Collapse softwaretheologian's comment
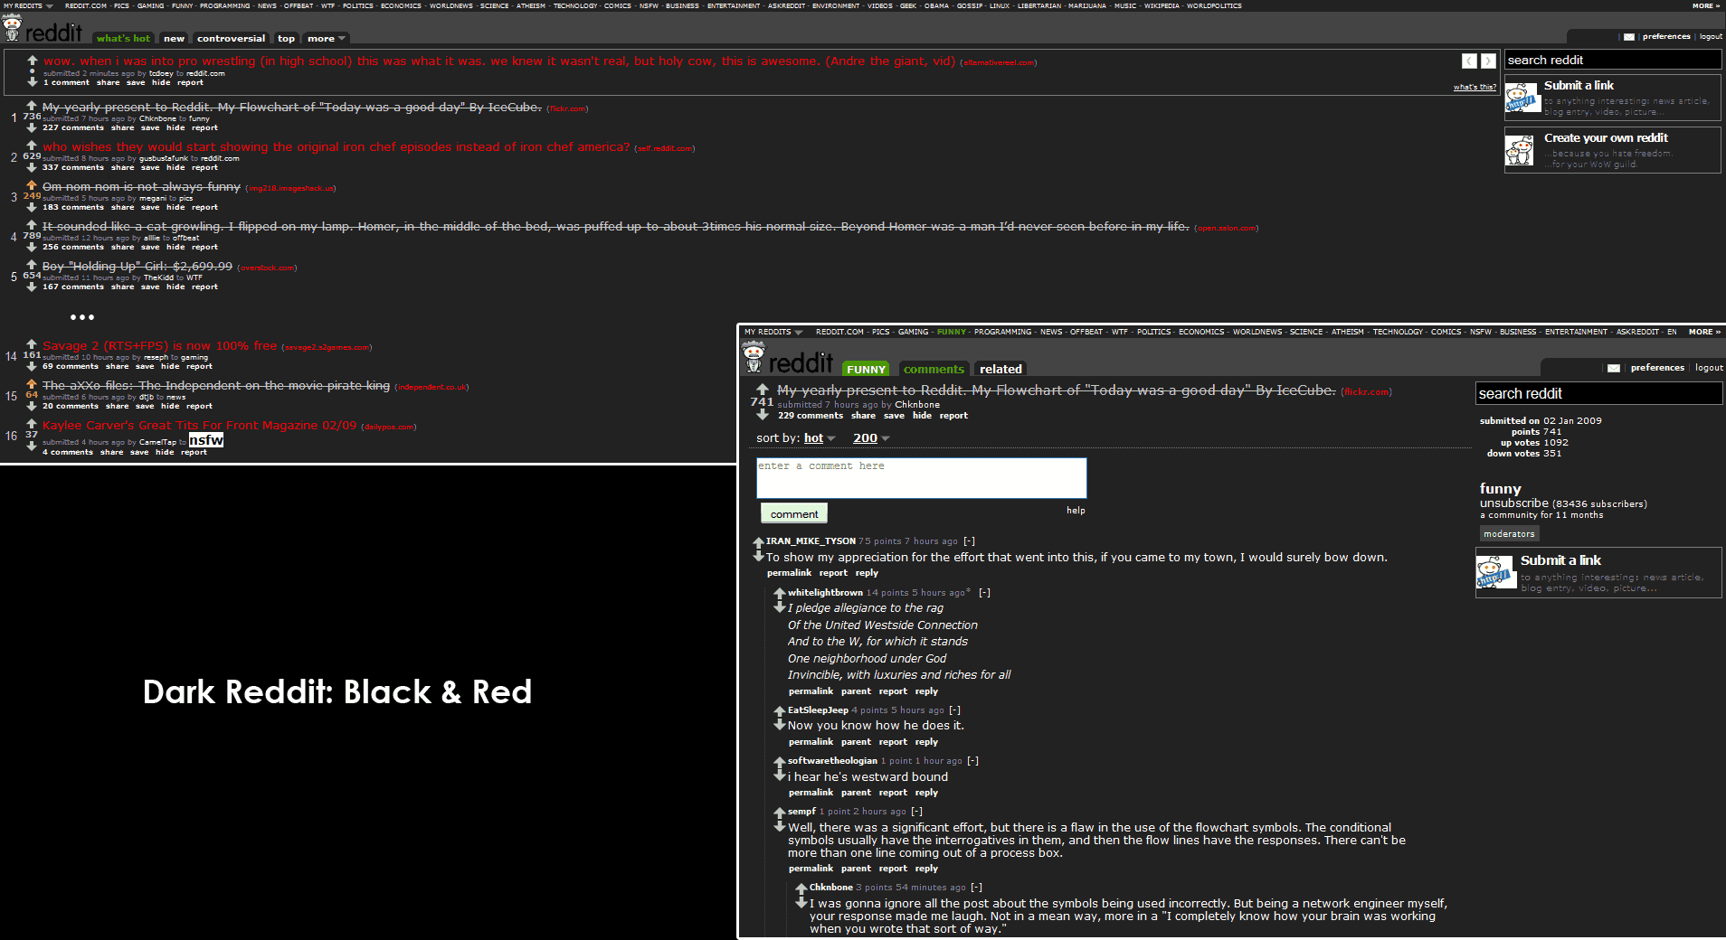The height and width of the screenshot is (940, 1726). [x=973, y=761]
